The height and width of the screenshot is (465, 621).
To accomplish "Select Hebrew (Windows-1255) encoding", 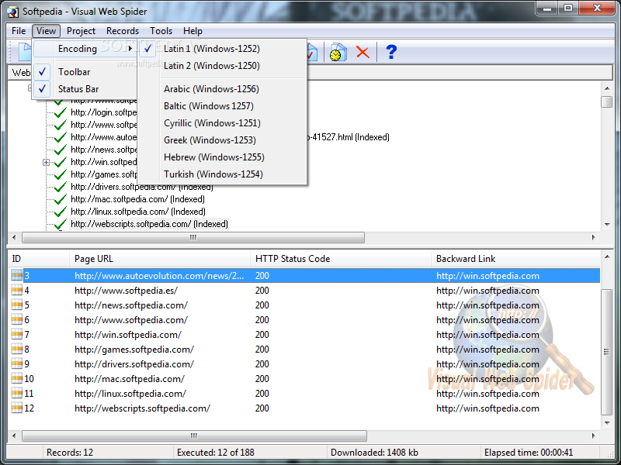I will [222, 157].
